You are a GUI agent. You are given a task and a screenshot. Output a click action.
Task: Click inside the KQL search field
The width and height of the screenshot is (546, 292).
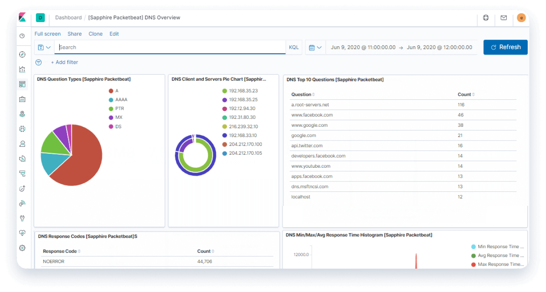(167, 47)
